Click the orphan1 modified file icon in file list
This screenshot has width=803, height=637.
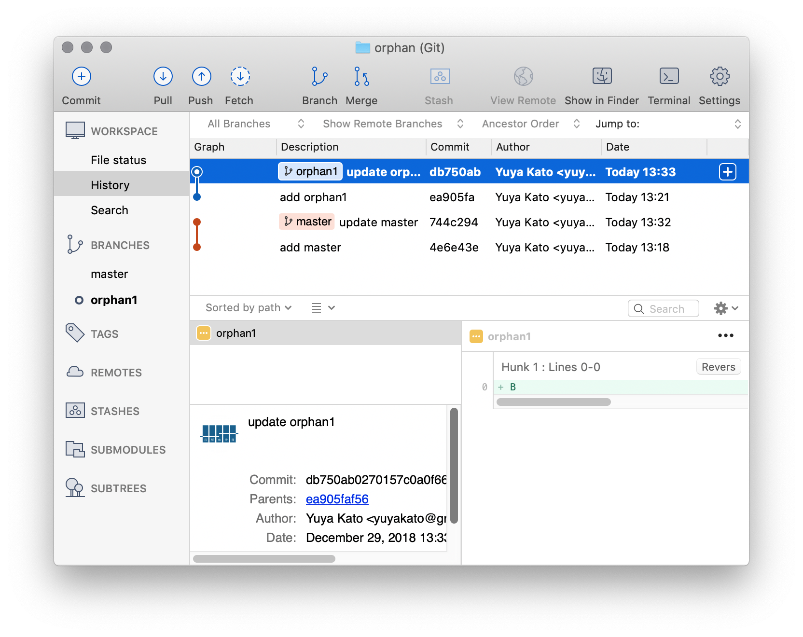tap(204, 333)
